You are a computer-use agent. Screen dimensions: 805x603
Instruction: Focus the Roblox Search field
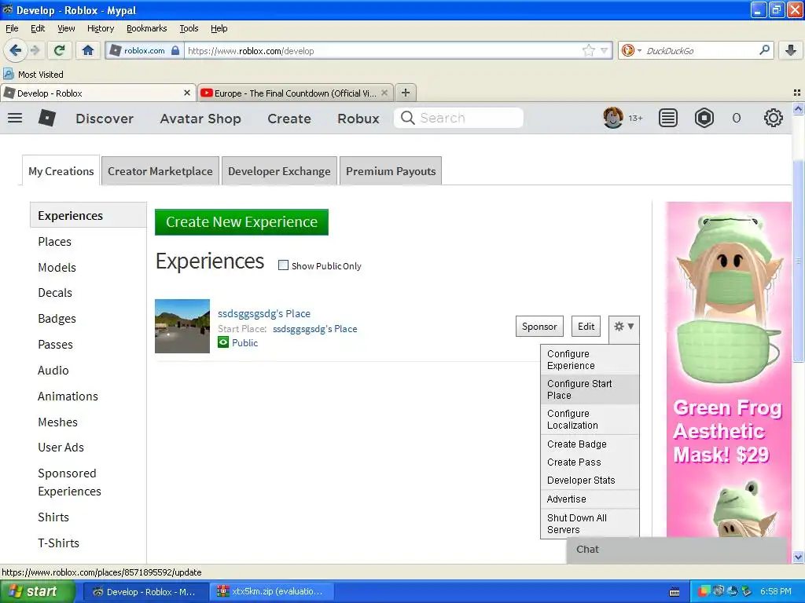click(458, 118)
